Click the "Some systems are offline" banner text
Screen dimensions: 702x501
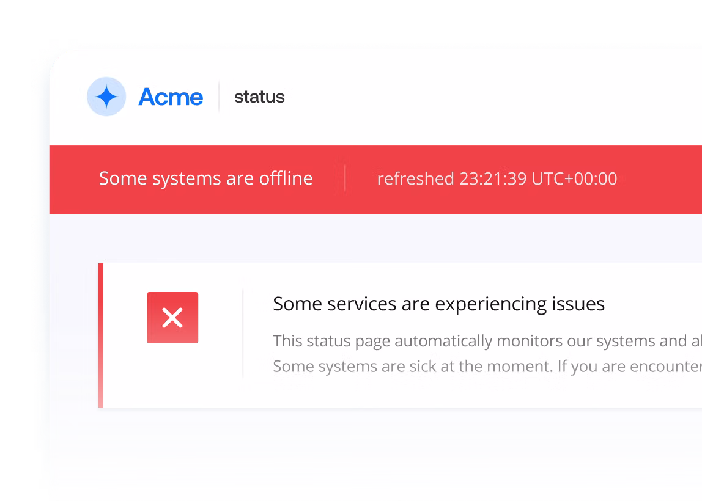(x=205, y=178)
